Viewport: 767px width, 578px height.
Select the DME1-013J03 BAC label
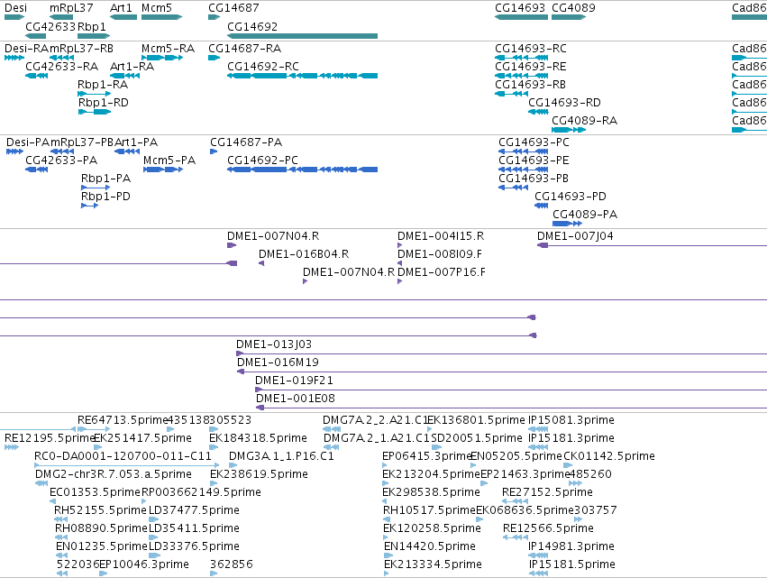point(274,344)
